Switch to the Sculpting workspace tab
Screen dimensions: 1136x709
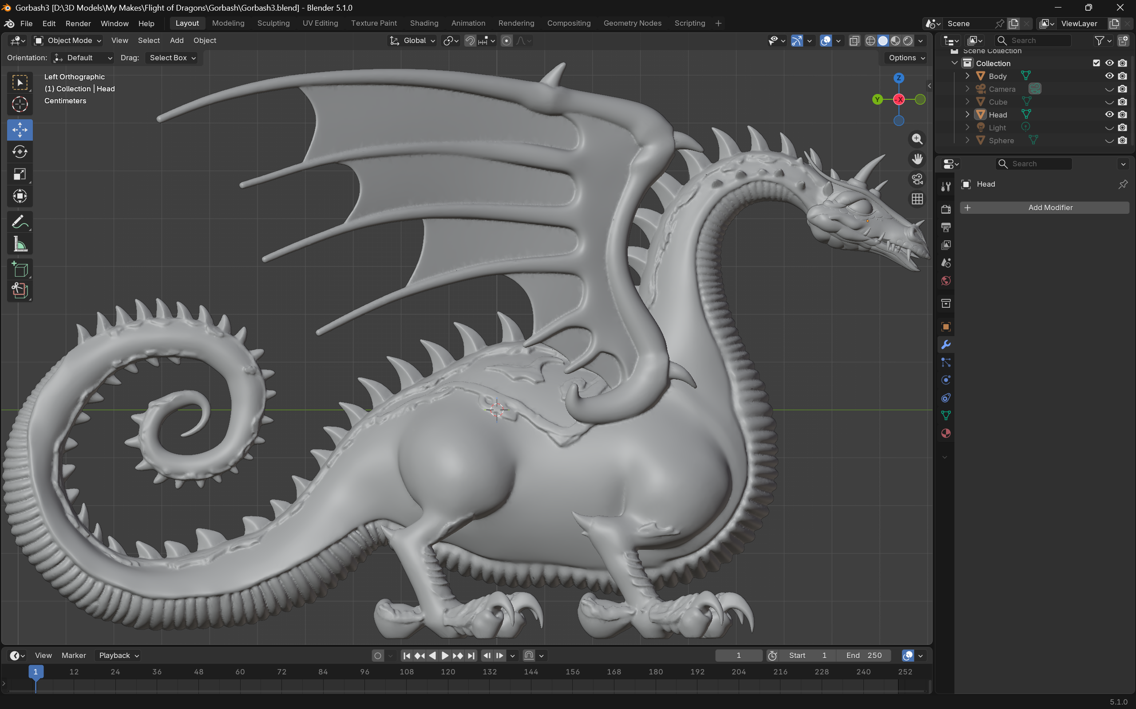point(273,24)
